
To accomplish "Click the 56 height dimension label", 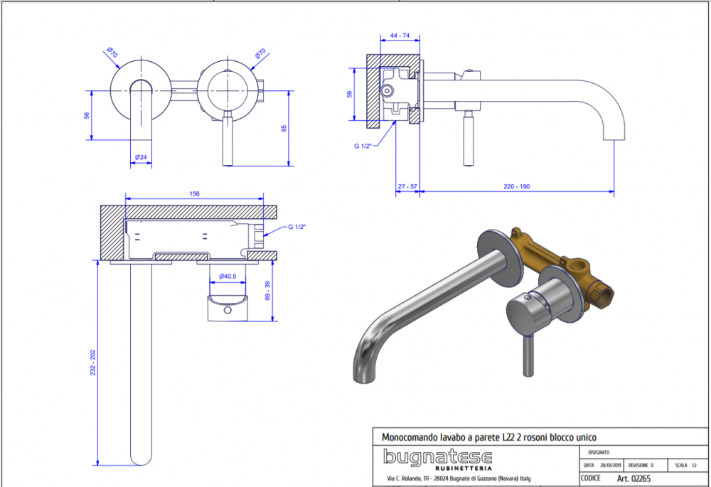I will pyautogui.click(x=86, y=115).
